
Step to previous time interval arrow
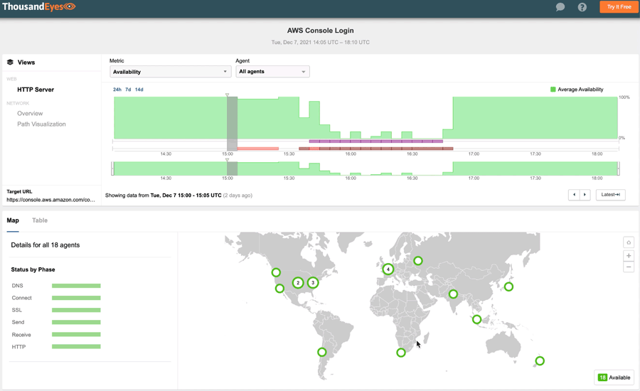574,195
